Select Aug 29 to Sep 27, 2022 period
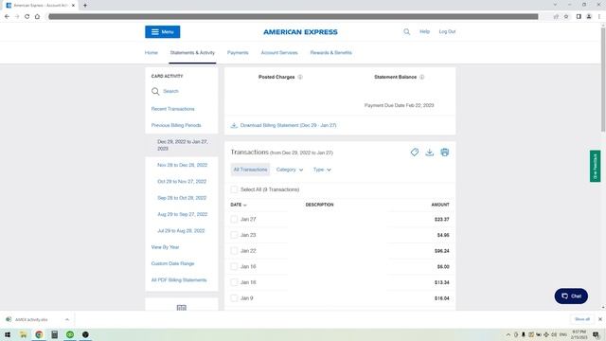The height and width of the screenshot is (341, 606). [x=183, y=214]
